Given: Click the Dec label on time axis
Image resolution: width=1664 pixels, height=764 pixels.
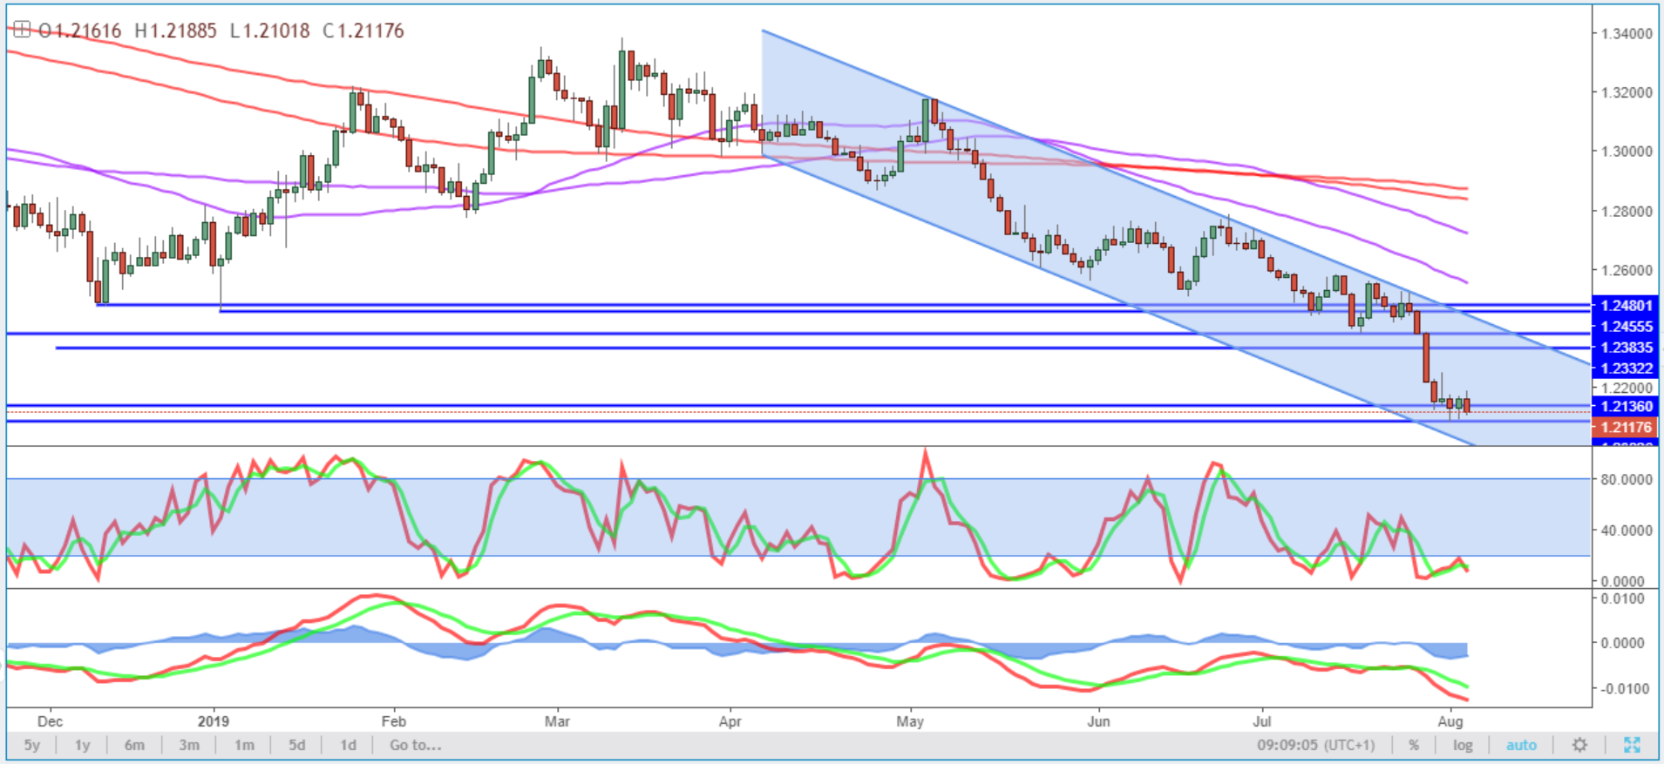Looking at the screenshot, I should (x=50, y=721).
